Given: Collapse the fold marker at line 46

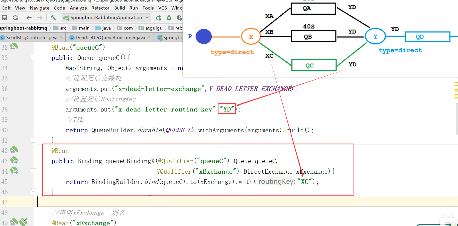Looking at the screenshot, I should point(34,191).
